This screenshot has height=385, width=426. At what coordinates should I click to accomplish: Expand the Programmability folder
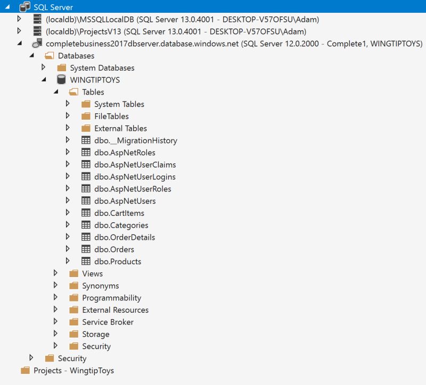[x=56, y=298]
